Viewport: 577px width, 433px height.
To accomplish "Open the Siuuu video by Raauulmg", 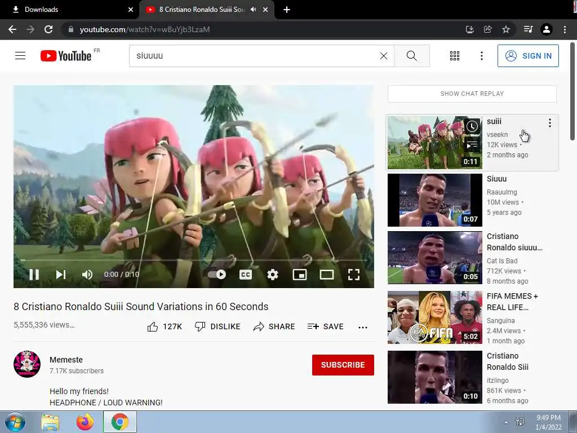I will pyautogui.click(x=434, y=200).
